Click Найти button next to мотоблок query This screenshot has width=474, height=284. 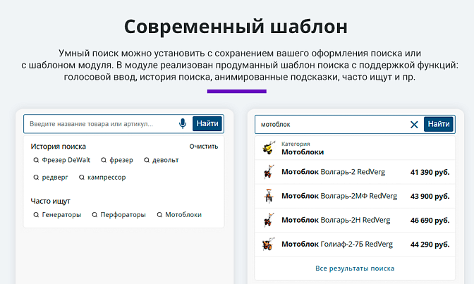tap(439, 124)
